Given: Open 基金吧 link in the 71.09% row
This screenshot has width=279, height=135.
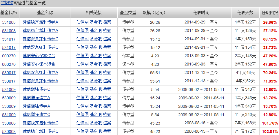Looking at the screenshot, I should [96, 81].
